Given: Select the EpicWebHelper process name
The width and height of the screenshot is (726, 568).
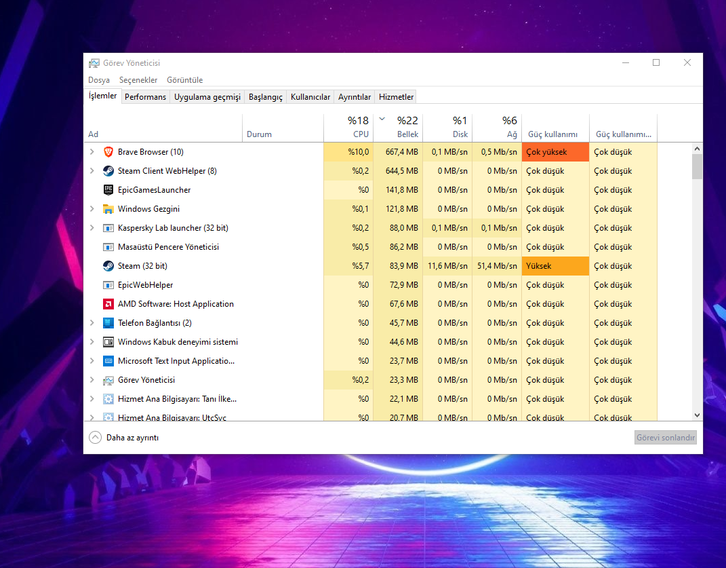Looking at the screenshot, I should tap(145, 285).
